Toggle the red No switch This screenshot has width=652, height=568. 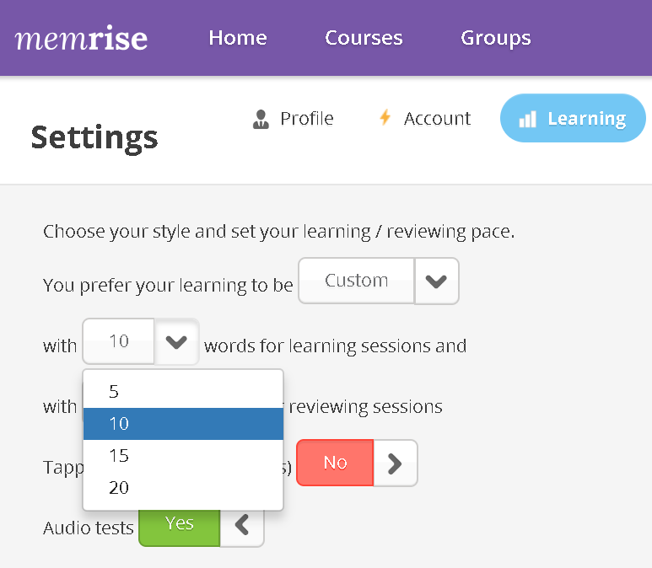(x=335, y=463)
